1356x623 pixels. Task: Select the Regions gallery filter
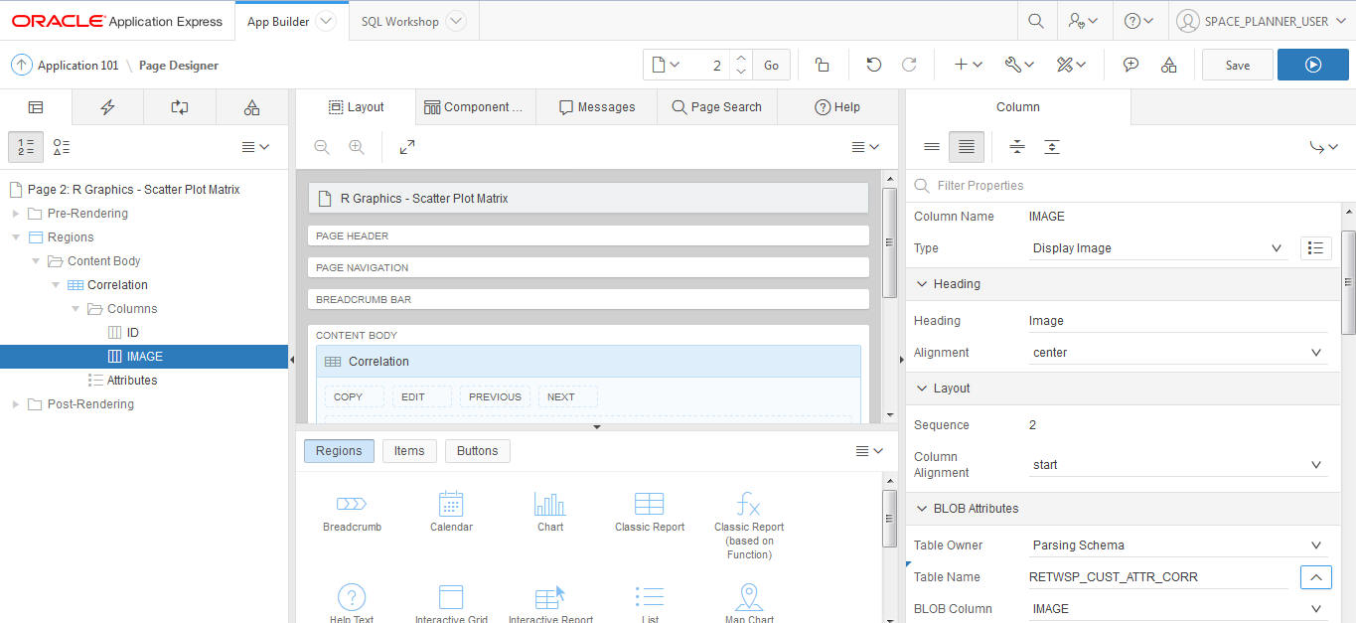point(339,451)
